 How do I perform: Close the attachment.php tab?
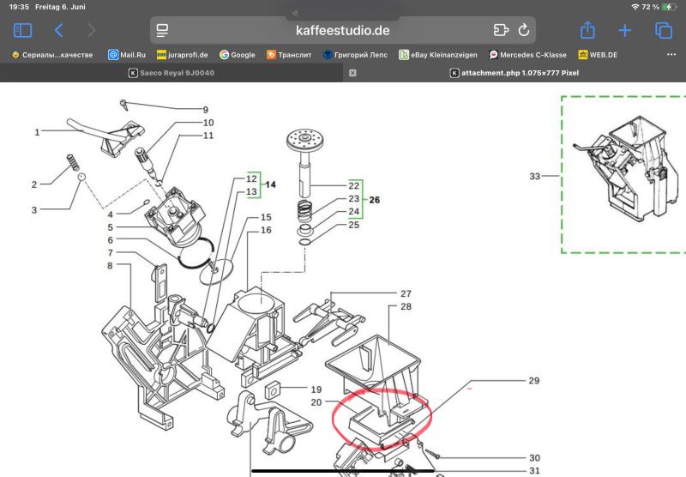[x=353, y=73]
